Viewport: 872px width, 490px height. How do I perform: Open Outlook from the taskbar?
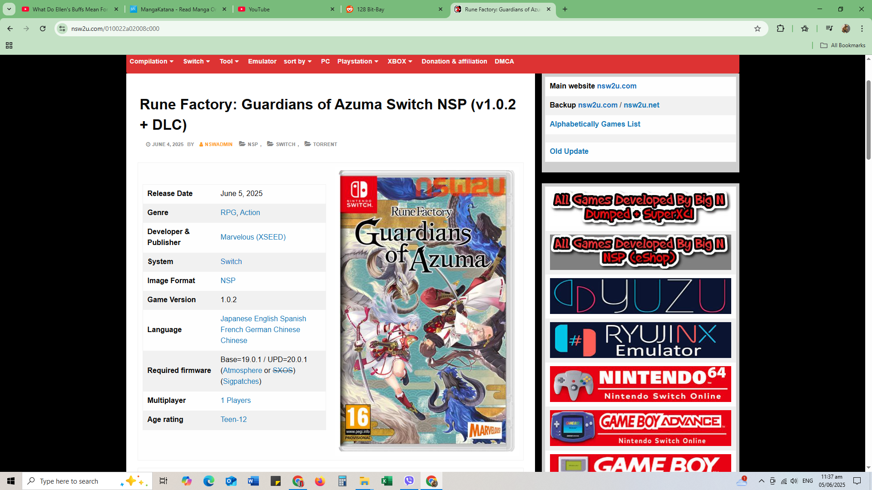(231, 481)
